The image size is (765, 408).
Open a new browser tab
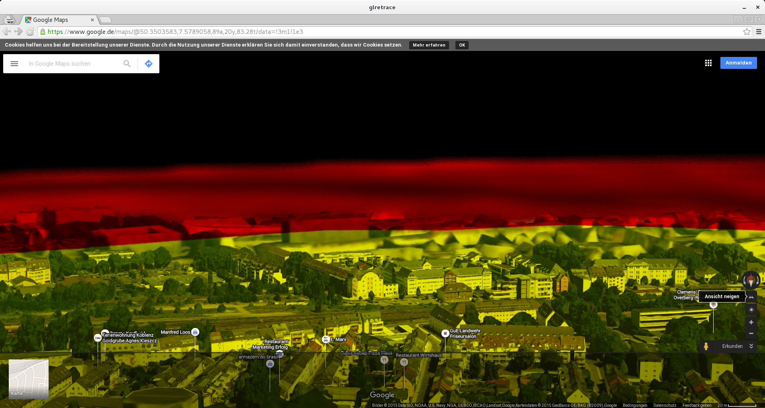coord(106,20)
